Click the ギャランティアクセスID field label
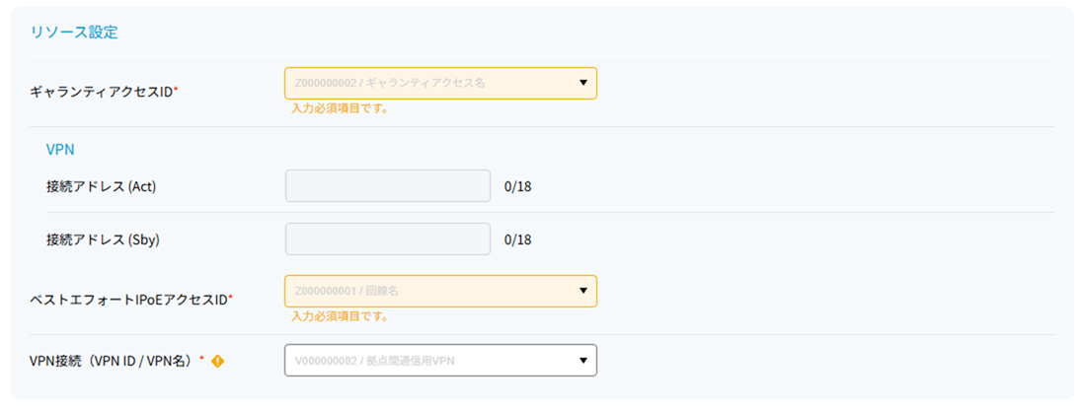This screenshot has width=1085, height=408. (104, 92)
